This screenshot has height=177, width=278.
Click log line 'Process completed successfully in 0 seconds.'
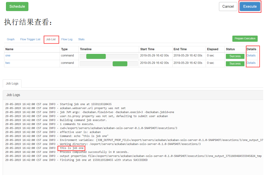point(67,152)
